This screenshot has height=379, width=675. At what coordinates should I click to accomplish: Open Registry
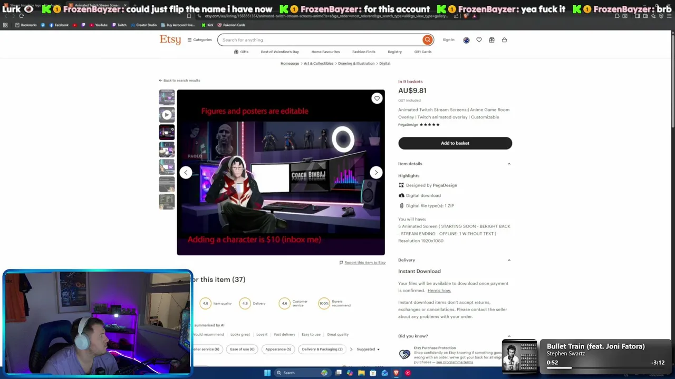point(394,52)
